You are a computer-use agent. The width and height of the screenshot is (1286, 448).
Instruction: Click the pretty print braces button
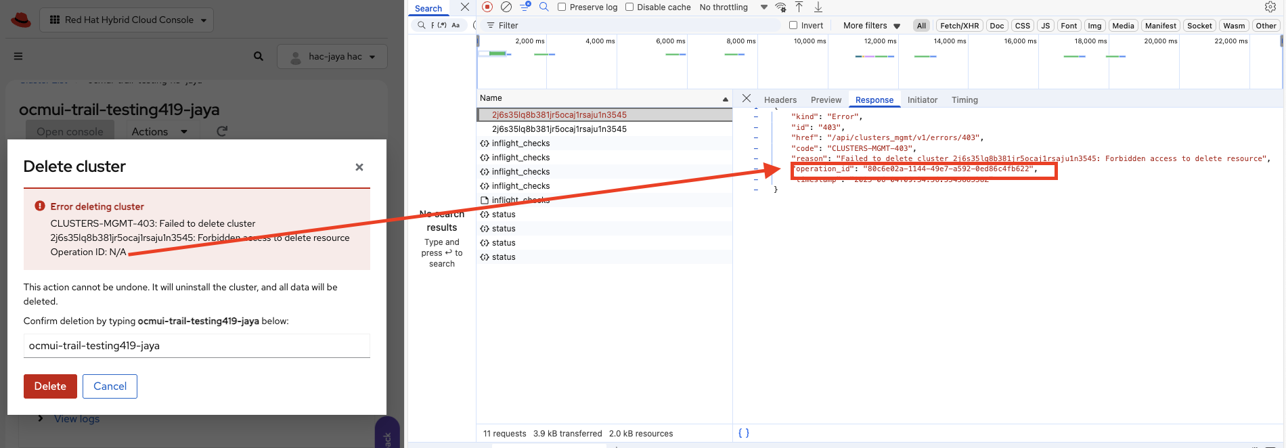coord(744,433)
